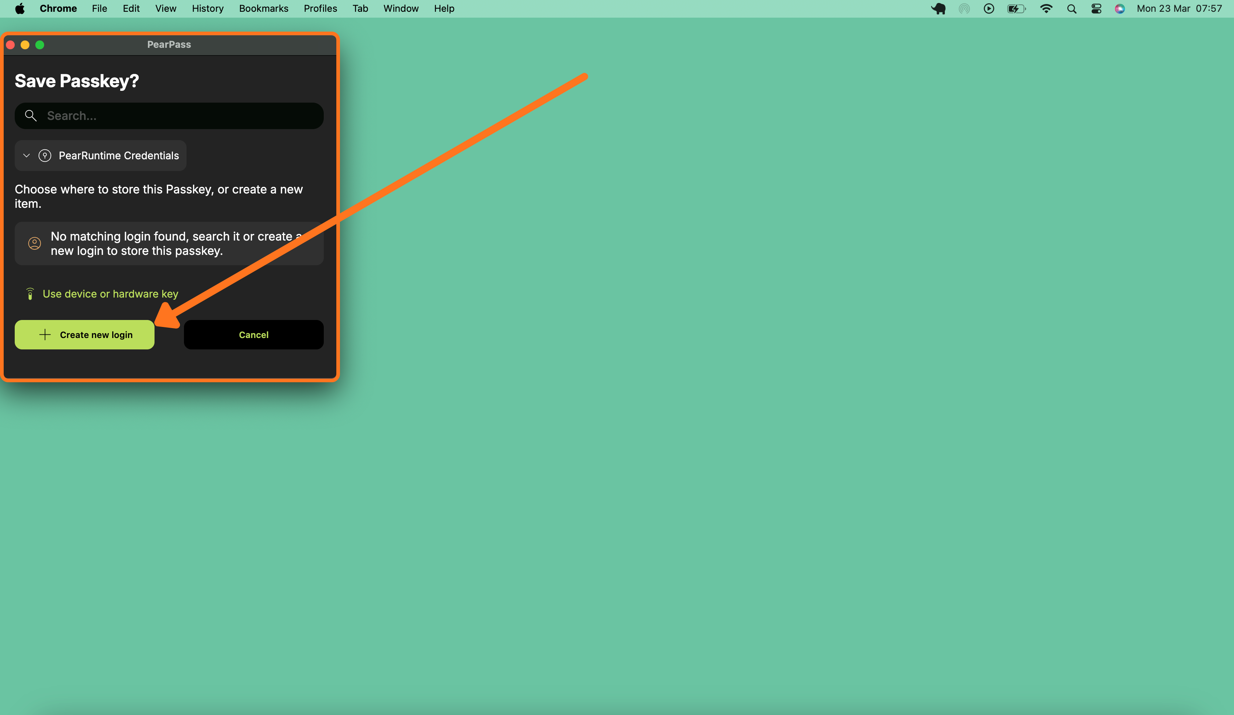
Task: Click the battery status icon
Action: coord(1016,8)
